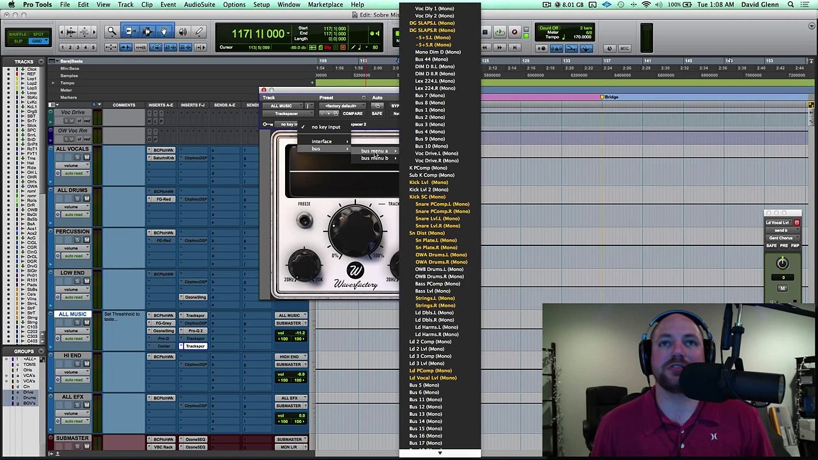
Task: Open Tracks list popup menu
Action: pyautogui.click(x=41, y=61)
